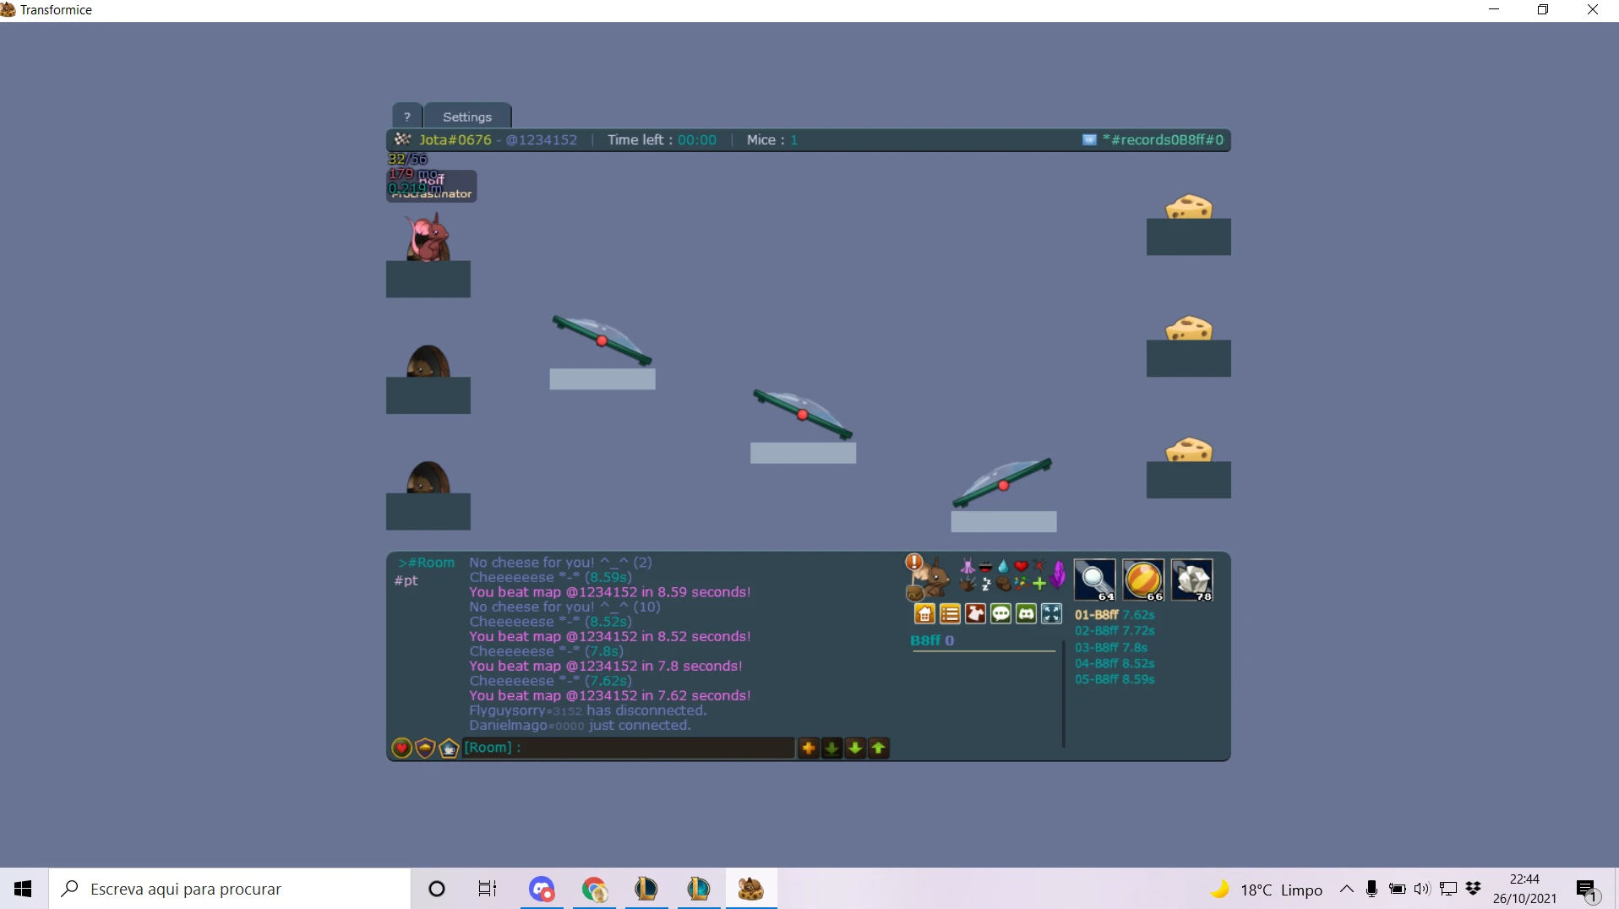Image resolution: width=1619 pixels, height=909 pixels.
Task: Switch to the #pt chat channel
Action: tap(406, 580)
